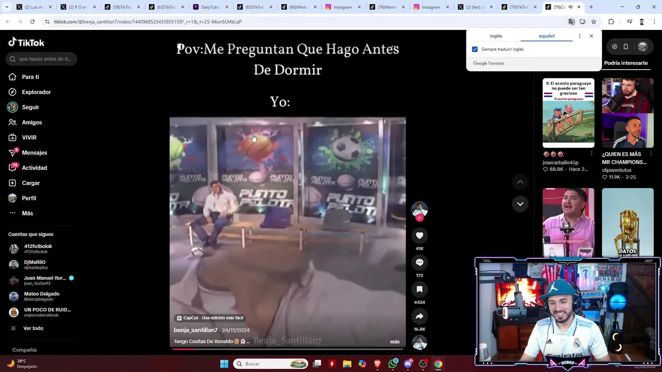
Task: Click the phone app icon in top pill
Action: click(626, 47)
